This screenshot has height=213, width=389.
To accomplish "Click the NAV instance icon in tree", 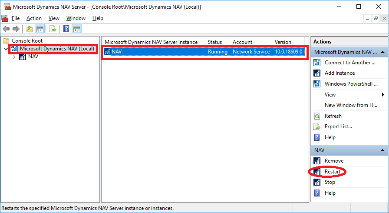I will pos(23,57).
